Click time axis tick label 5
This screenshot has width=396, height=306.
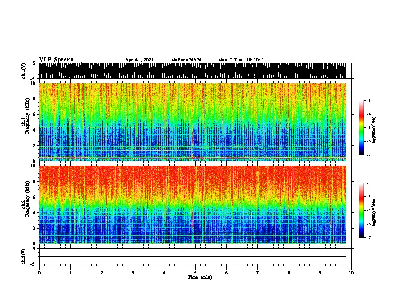click(195, 273)
